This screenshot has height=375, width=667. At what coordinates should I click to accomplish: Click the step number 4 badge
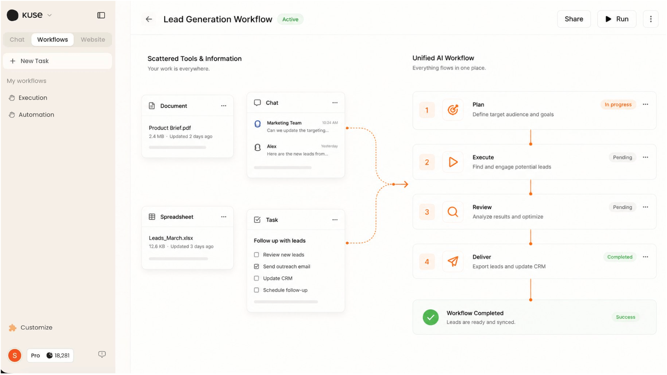427,262
